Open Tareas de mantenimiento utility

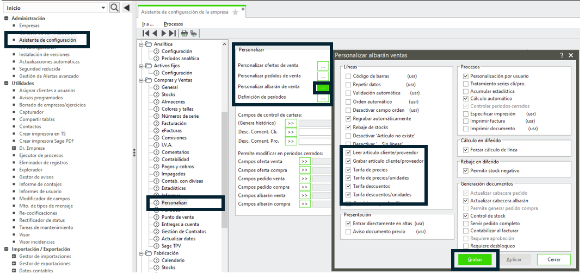click(46, 227)
